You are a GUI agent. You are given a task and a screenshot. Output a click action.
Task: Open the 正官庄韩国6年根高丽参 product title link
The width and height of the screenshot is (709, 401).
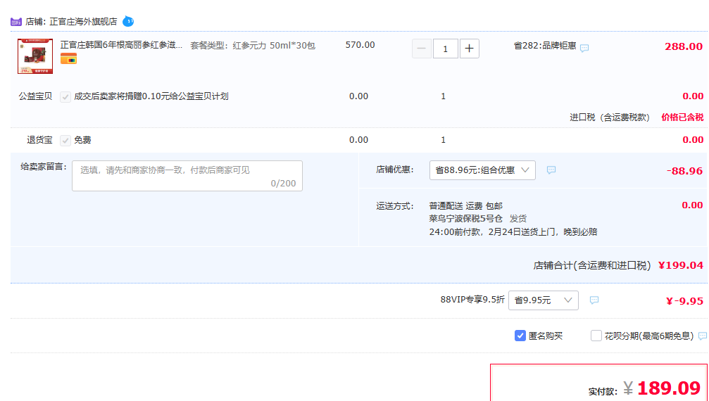click(x=121, y=45)
